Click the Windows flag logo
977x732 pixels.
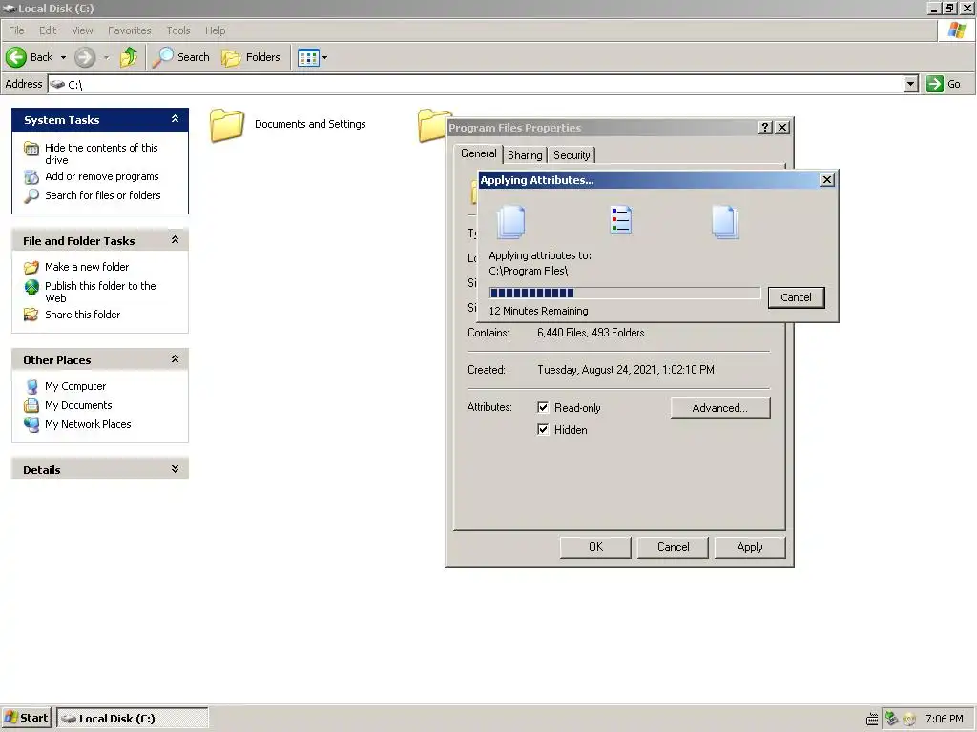[x=957, y=30]
